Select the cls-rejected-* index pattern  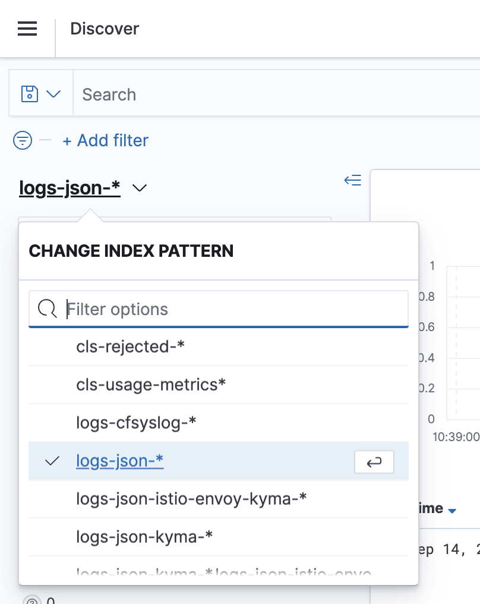[x=131, y=347]
